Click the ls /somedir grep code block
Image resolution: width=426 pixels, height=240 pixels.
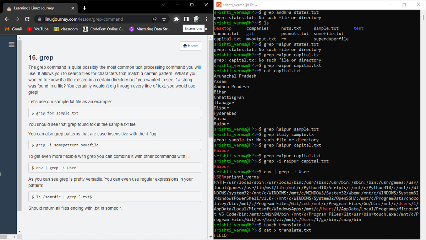115,197
